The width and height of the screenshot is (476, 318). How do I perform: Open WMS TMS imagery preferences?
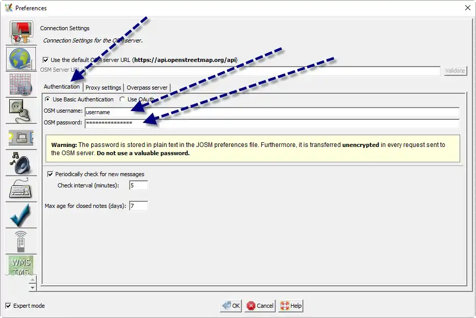(21, 266)
